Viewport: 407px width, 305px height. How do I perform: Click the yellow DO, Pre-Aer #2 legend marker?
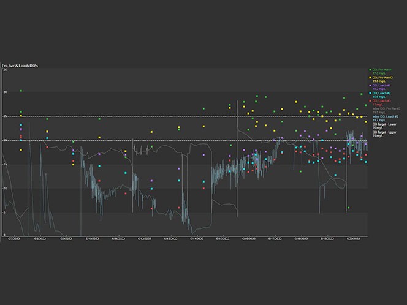point(370,78)
